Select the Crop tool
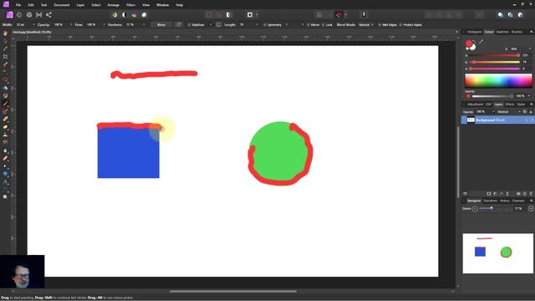535x301 pixels. (x=5, y=57)
